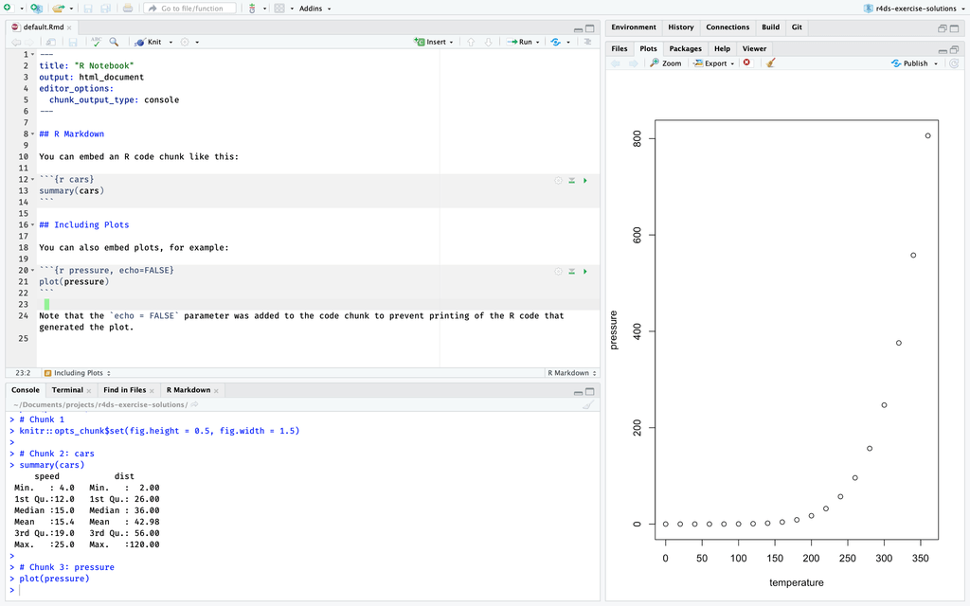Open New File dropdown arrow

click(21, 9)
